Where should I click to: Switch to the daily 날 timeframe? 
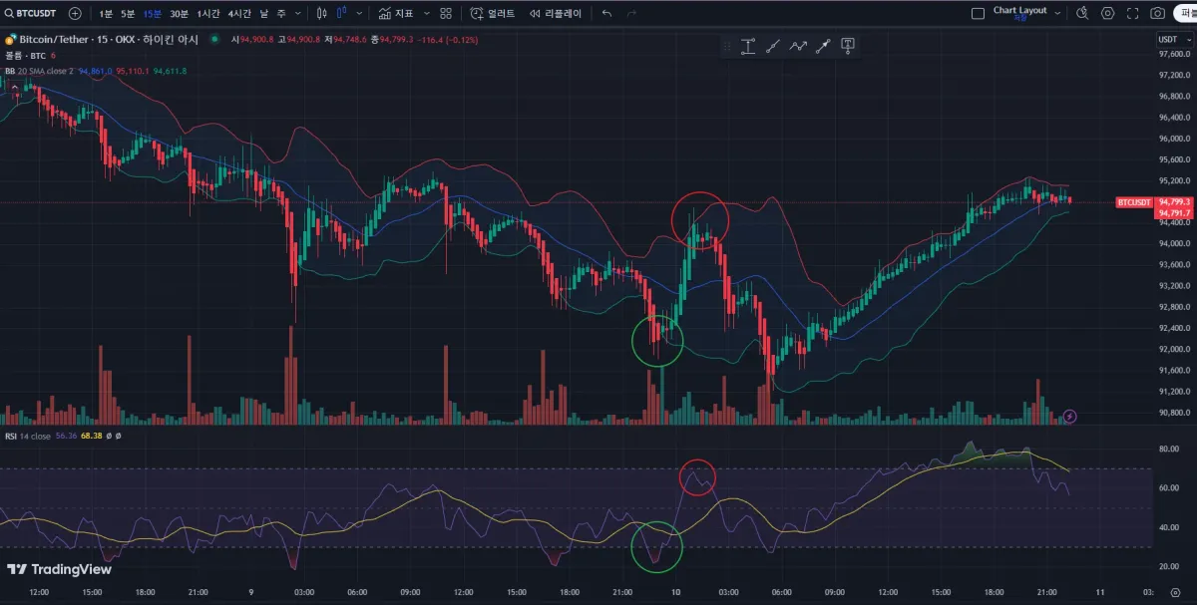coord(264,14)
